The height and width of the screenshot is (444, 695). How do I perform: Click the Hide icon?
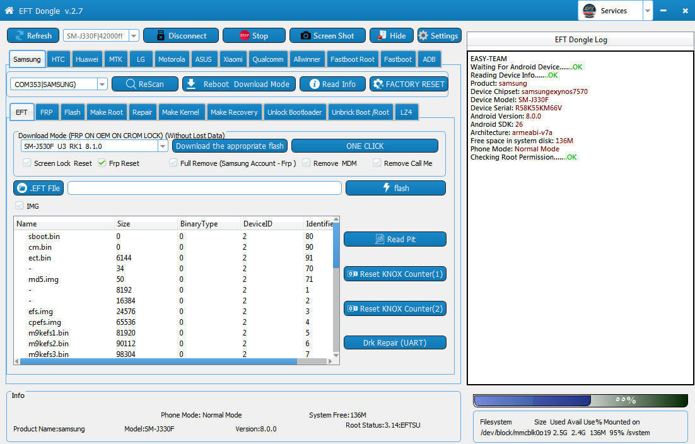(x=382, y=36)
